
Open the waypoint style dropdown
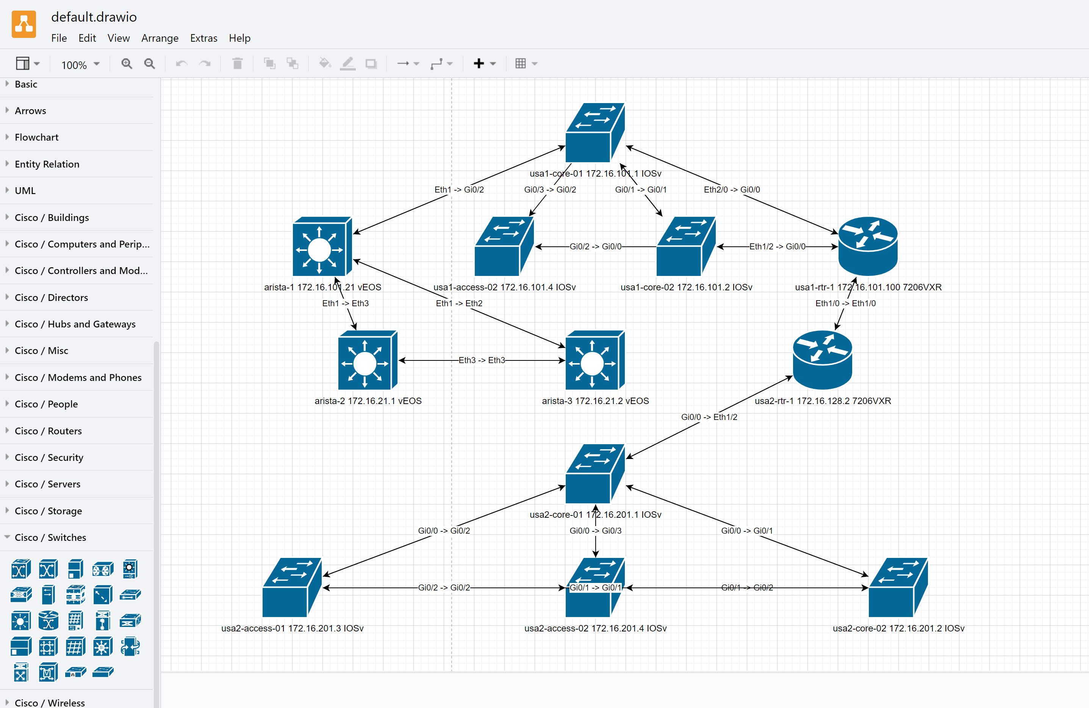point(441,64)
